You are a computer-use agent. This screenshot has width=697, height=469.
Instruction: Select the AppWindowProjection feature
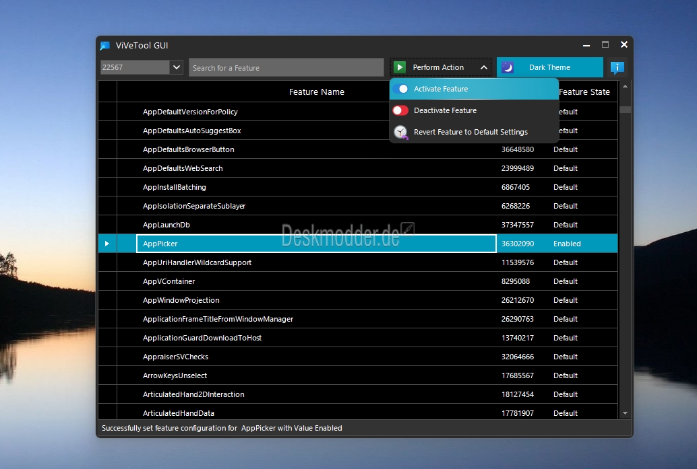coord(181,300)
